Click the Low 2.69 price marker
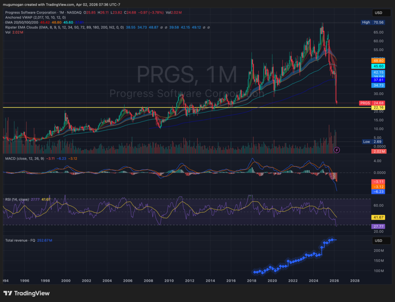The width and height of the screenshot is (395, 302). click(x=372, y=142)
